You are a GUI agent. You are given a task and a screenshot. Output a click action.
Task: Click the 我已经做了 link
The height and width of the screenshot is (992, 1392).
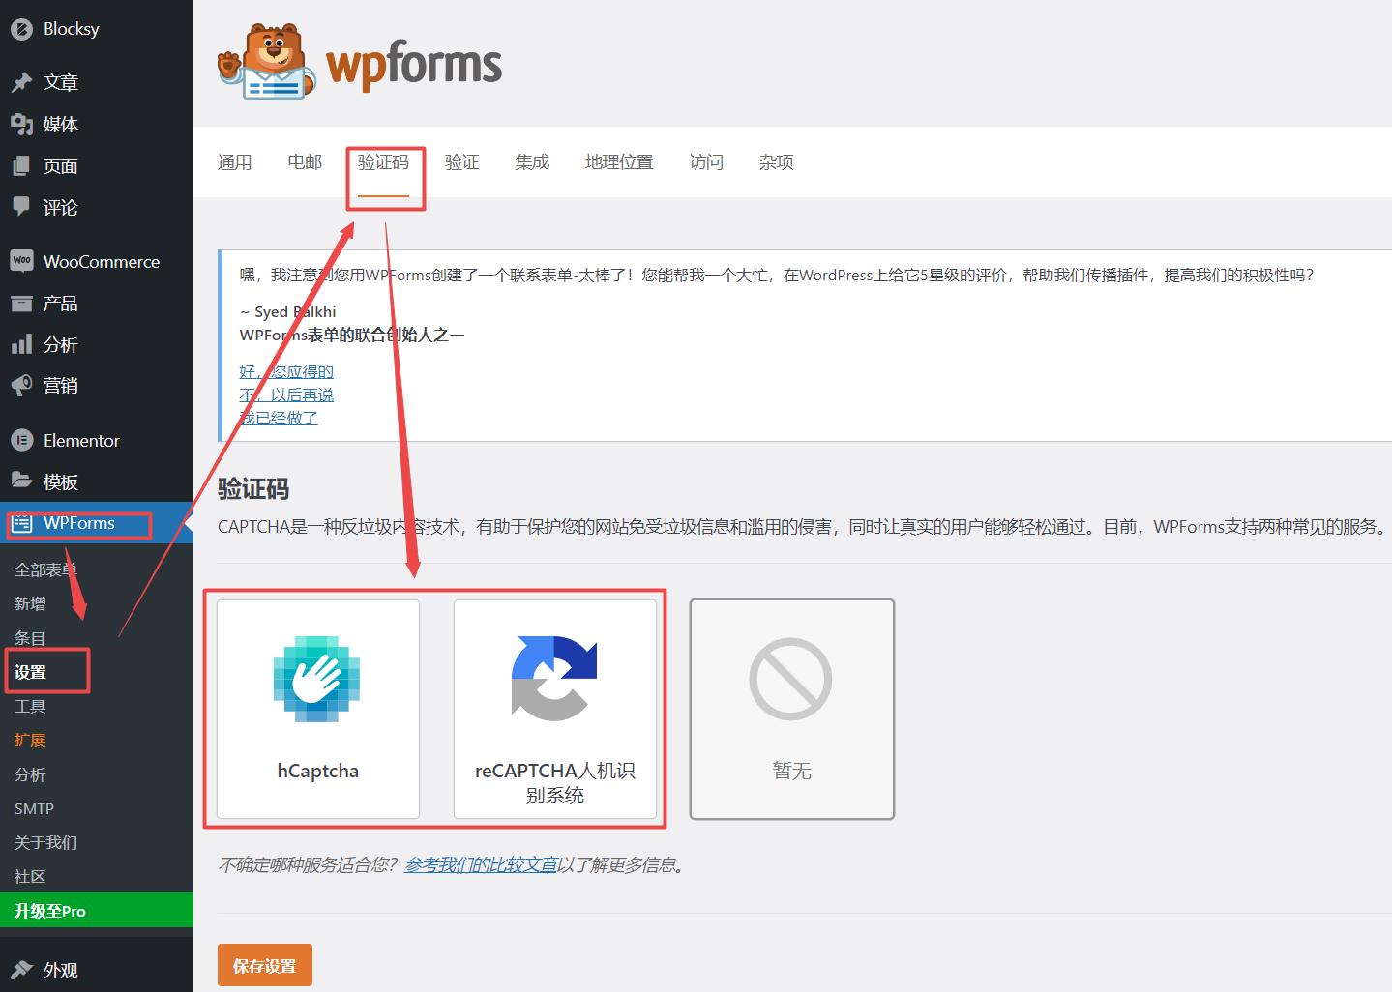(279, 418)
